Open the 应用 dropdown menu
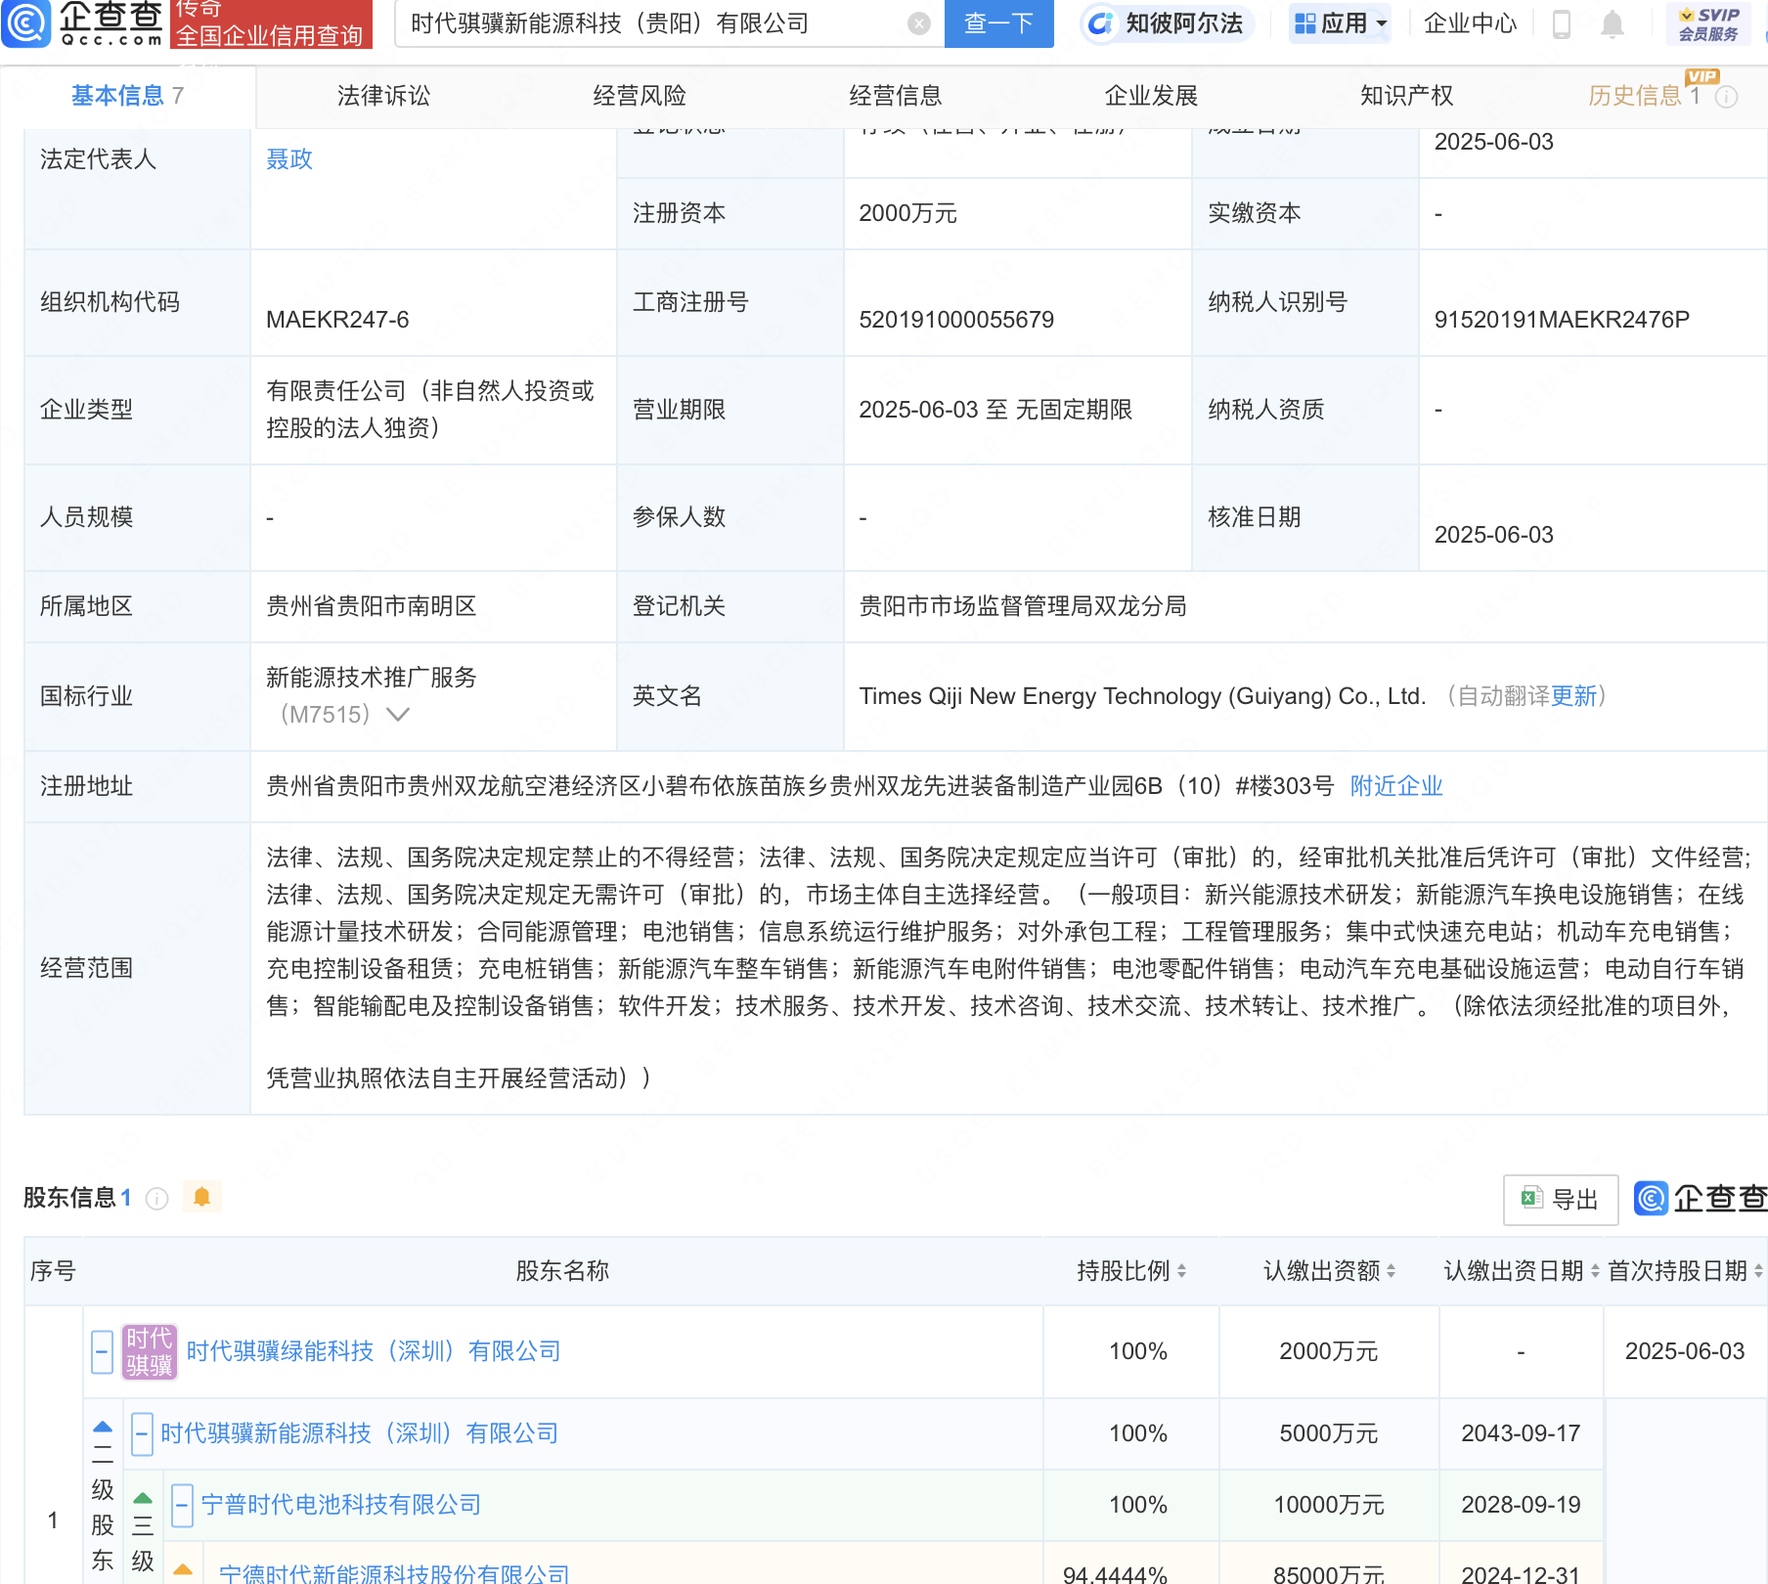1768x1584 pixels. coord(1340,23)
